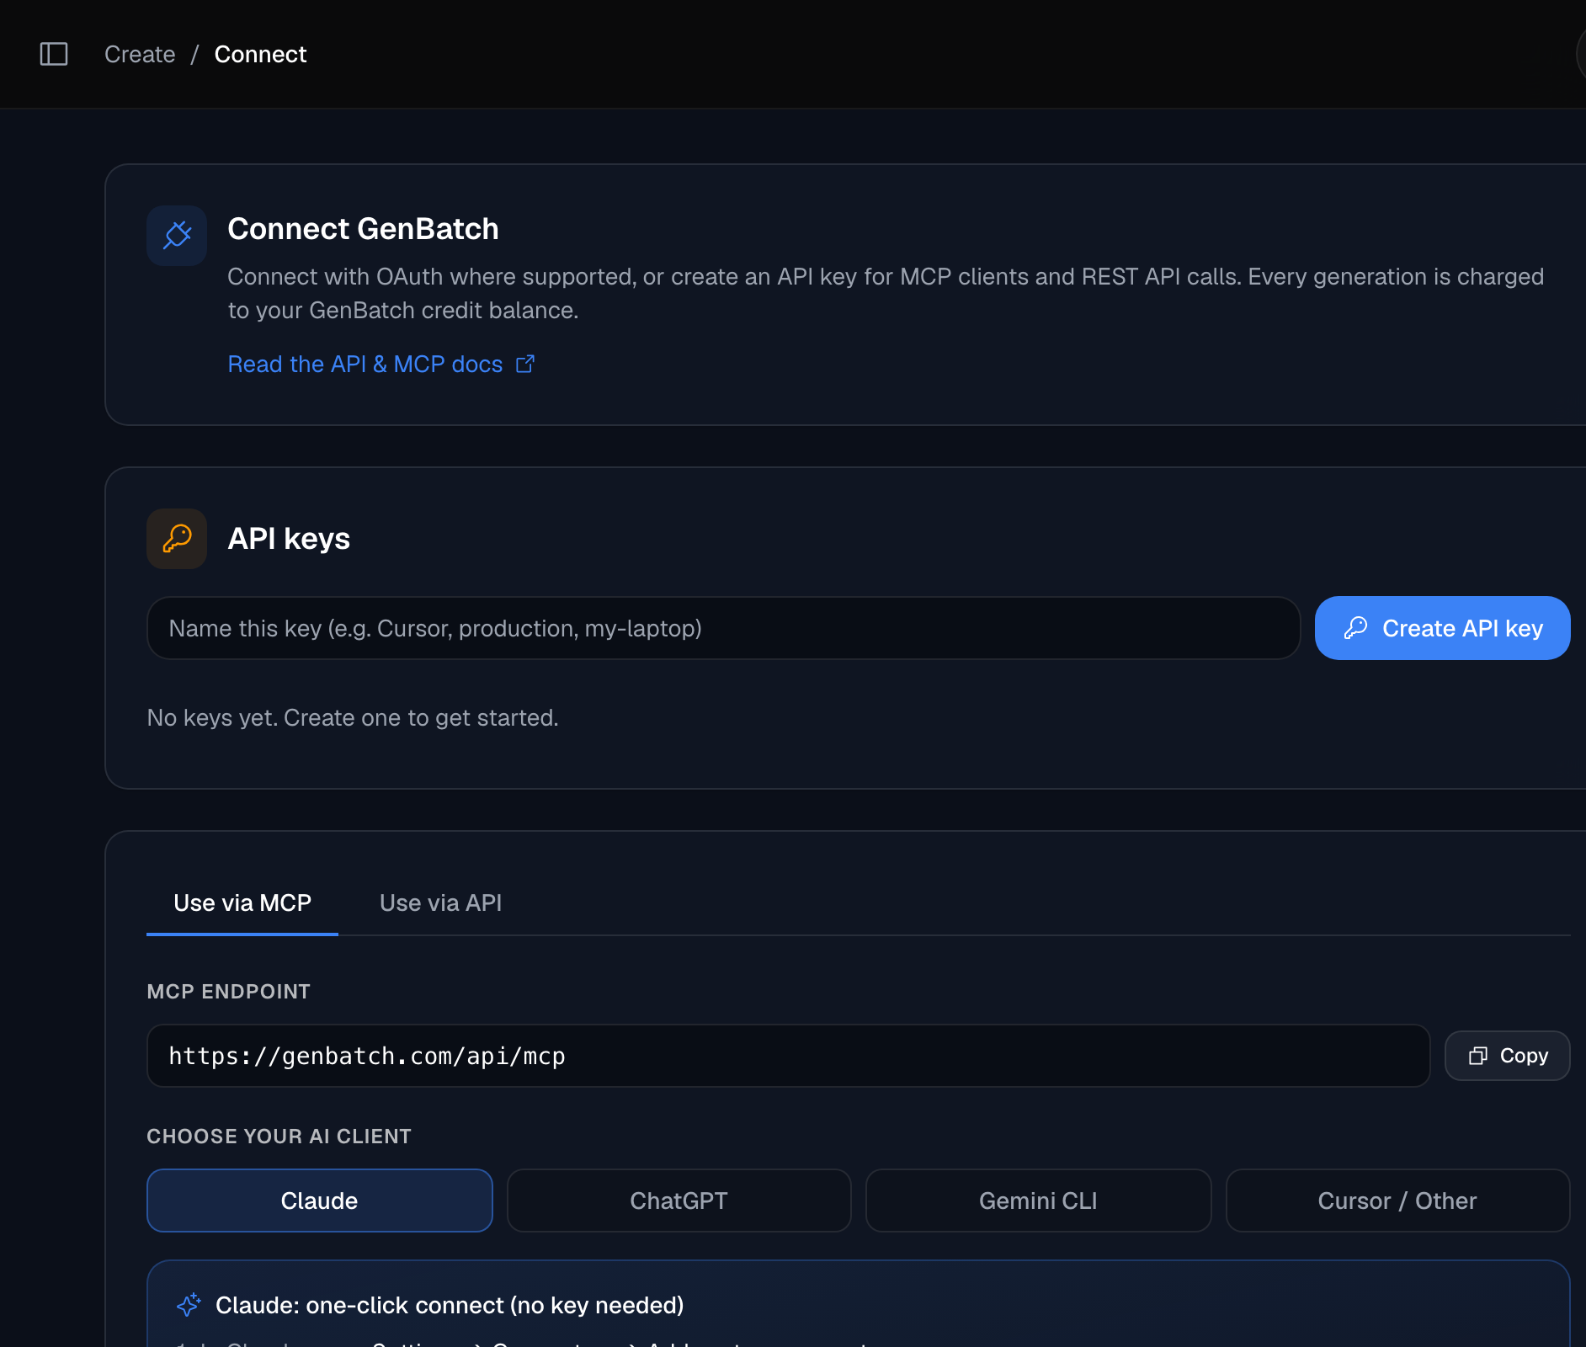This screenshot has height=1347, width=1586.
Task: Open Read the API & MCP docs link
Action: click(381, 364)
